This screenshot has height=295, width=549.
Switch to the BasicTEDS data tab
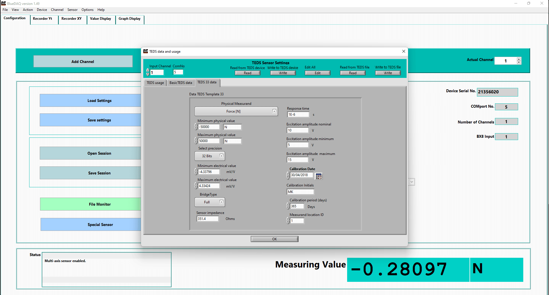181,83
